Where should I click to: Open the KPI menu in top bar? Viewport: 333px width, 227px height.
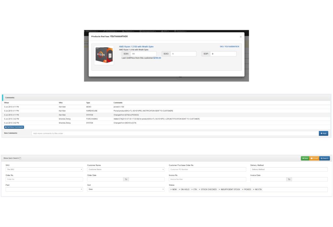tap(165, 31)
